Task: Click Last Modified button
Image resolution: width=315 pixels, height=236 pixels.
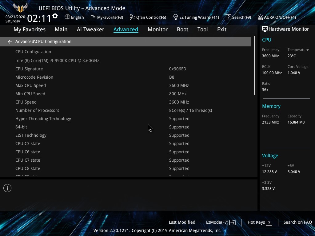Action: tap(182, 222)
